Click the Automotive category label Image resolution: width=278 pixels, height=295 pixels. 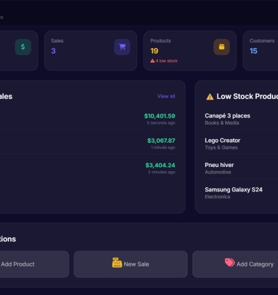[x=218, y=172]
